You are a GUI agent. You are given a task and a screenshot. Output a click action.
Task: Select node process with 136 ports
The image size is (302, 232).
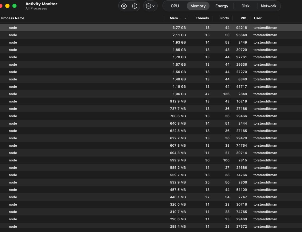(151, 94)
